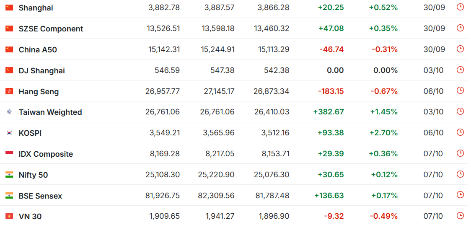
Task: Open the SZSE Component index page
Action: click(51, 29)
